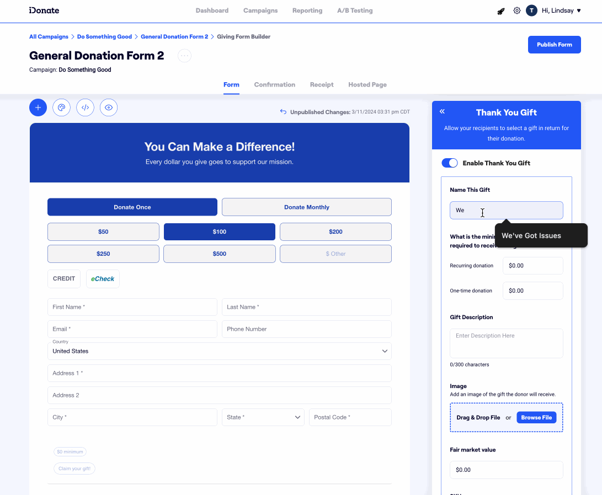
Task: Select the Donate Monthly option
Action: coord(306,207)
